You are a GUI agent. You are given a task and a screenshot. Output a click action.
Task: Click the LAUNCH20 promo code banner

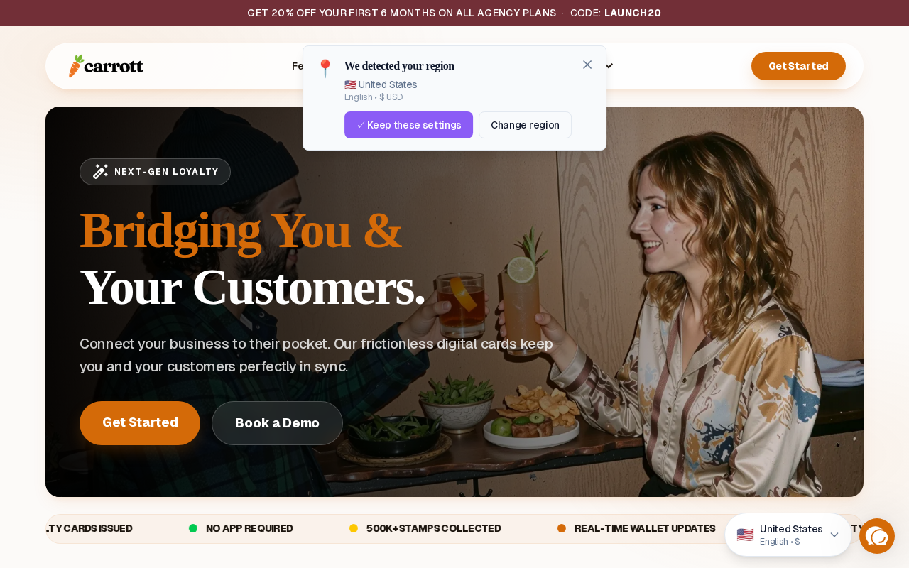point(633,13)
